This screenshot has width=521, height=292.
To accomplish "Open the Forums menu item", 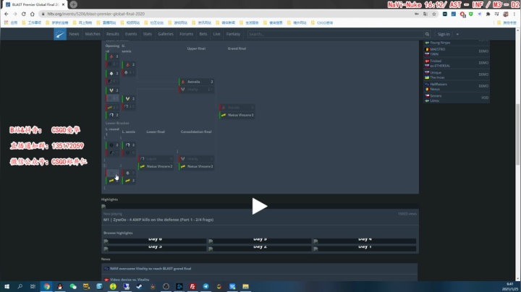I will coord(187,34).
